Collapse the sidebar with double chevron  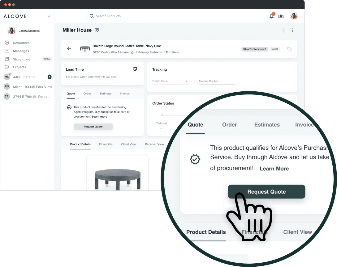click(x=49, y=16)
